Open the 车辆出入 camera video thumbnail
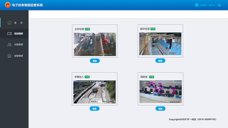Screen dimensions: 228x128 pyautogui.click(x=95, y=92)
